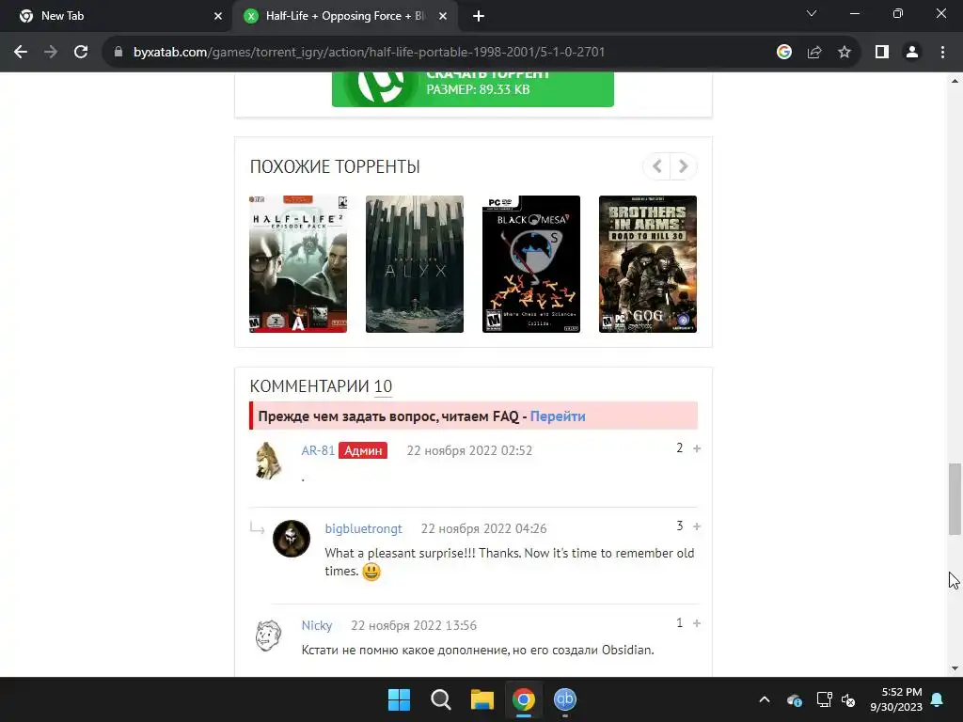This screenshot has width=963, height=722.
Task: Click Nicky's Vault Boy avatar
Action: coord(268,635)
